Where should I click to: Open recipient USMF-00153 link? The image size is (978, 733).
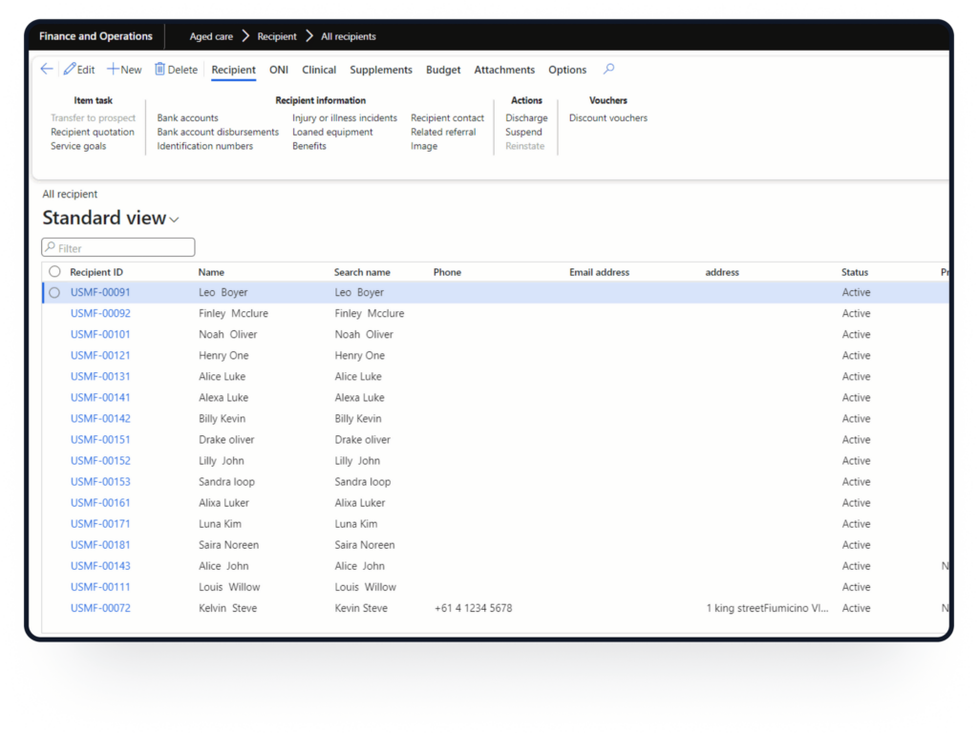pos(100,482)
